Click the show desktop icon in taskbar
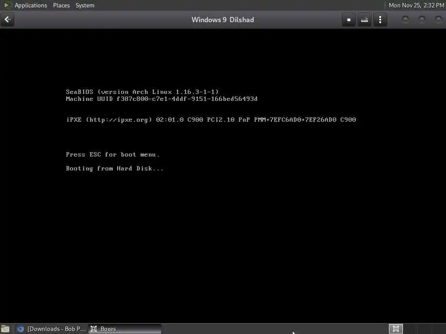 coord(5,329)
